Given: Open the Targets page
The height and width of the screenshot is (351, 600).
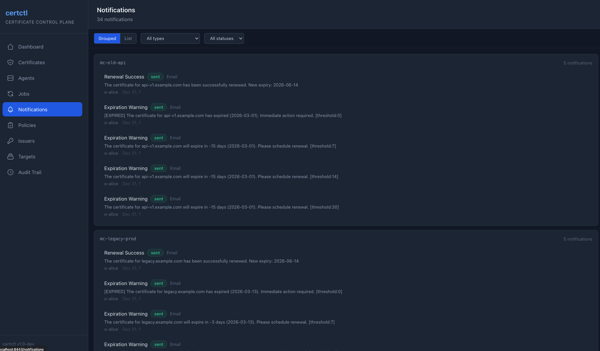Looking at the screenshot, I should [42, 157].
